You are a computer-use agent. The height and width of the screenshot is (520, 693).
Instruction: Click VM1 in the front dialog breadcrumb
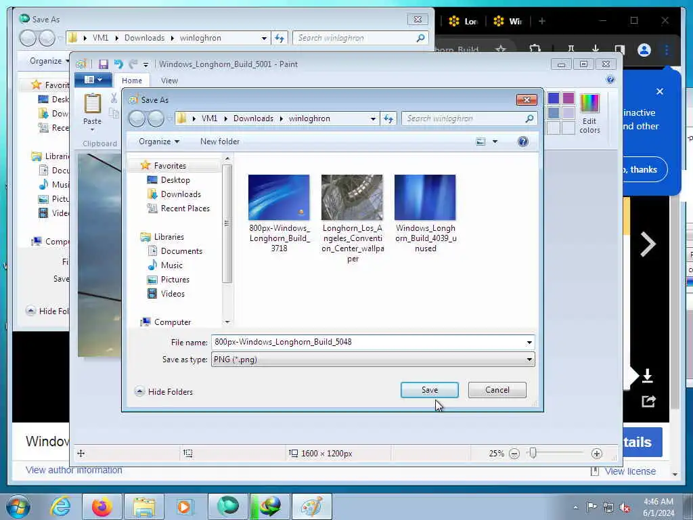click(x=209, y=118)
